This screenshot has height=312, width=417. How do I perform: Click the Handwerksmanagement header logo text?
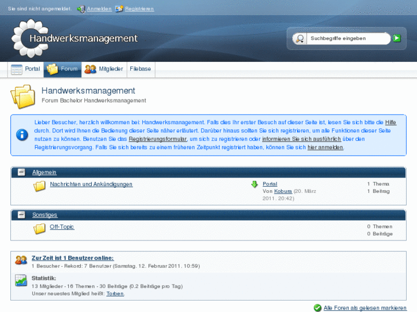84,38
